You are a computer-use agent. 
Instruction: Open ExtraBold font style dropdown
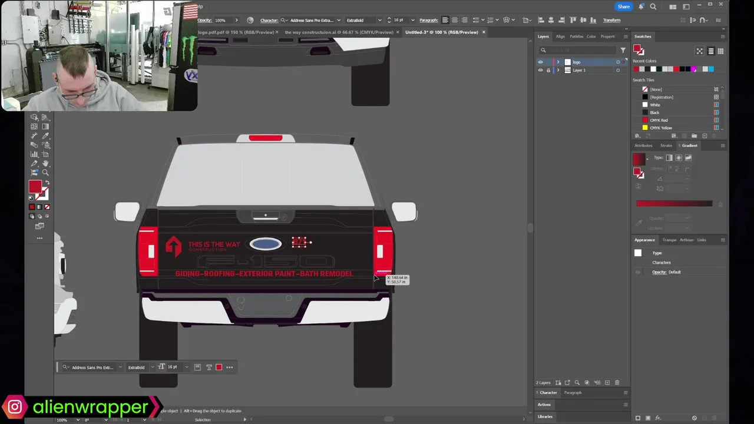point(379,20)
